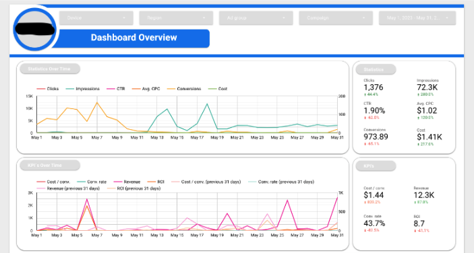Viewport: 474px width, 253px height.
Task: Select the Impressions 72.3K scorecard
Action: pos(427,87)
